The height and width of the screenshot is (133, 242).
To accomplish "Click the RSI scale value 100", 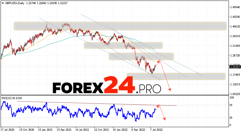I will [x=232, y=98].
